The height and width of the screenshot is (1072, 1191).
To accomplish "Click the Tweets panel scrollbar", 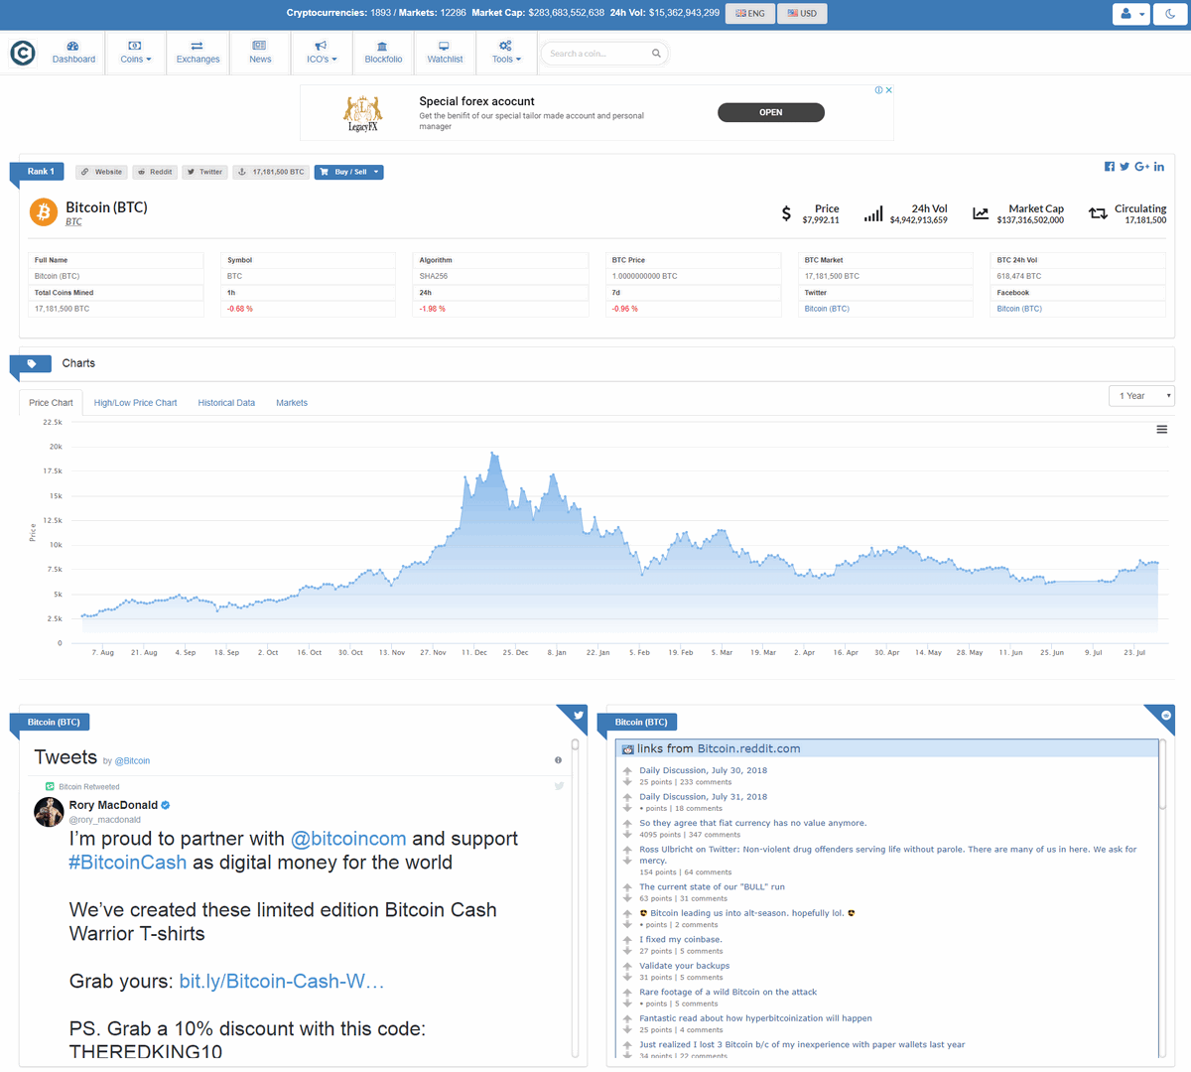I will click(575, 898).
